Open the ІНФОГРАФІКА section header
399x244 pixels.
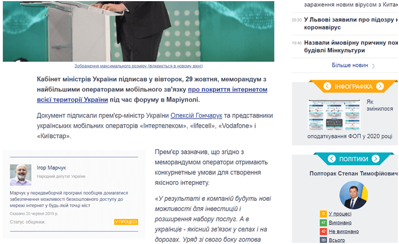tap(354, 87)
